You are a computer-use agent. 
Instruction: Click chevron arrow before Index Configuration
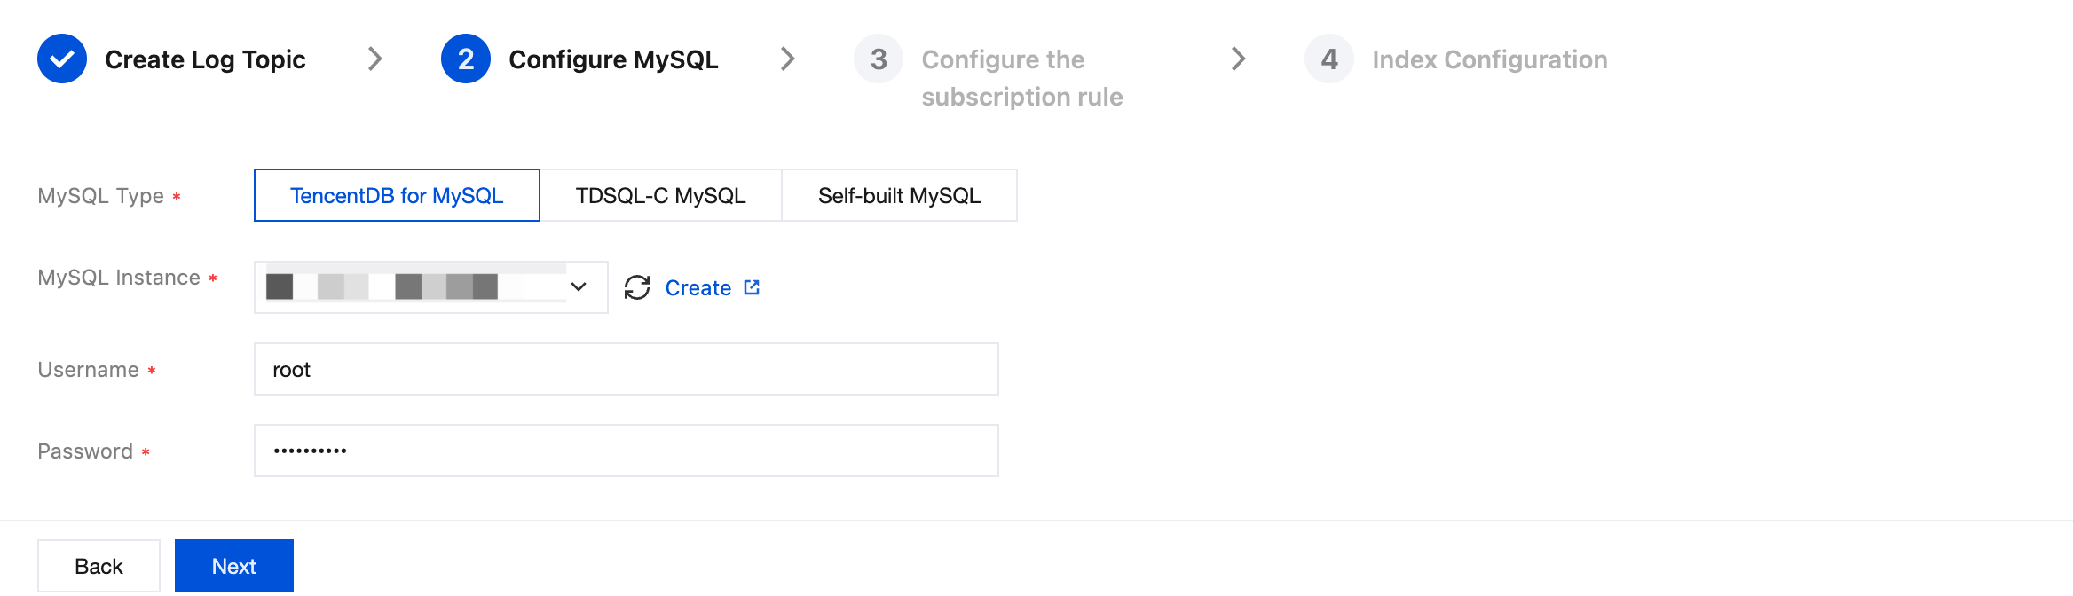(x=1239, y=59)
